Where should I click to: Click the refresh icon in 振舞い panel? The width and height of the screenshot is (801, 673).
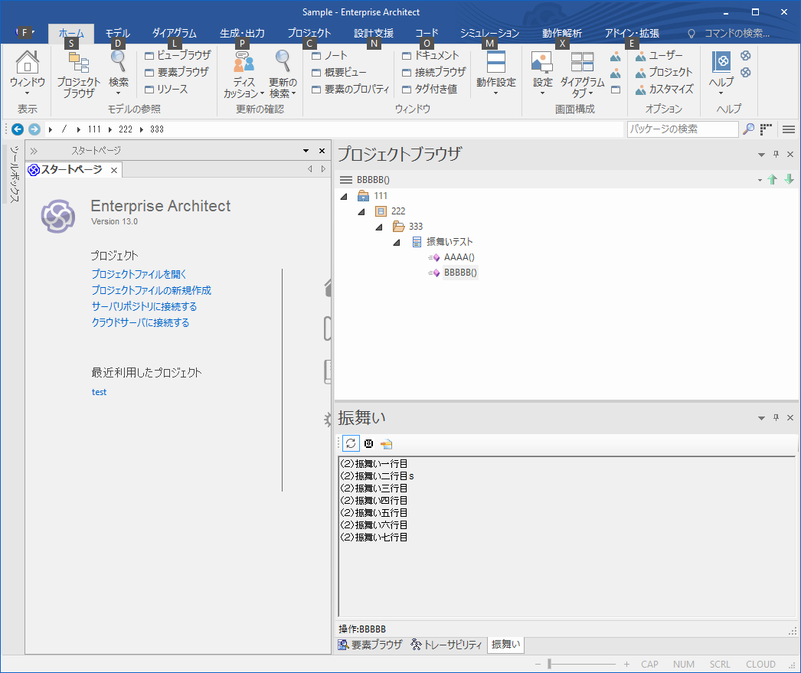[x=351, y=443]
